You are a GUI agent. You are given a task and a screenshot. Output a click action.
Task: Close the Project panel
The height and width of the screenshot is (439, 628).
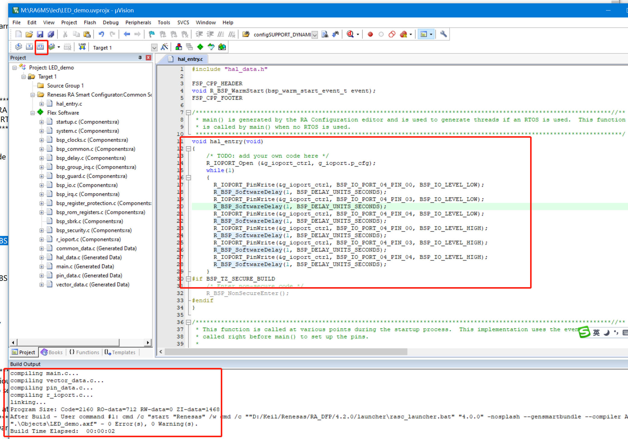(x=148, y=58)
